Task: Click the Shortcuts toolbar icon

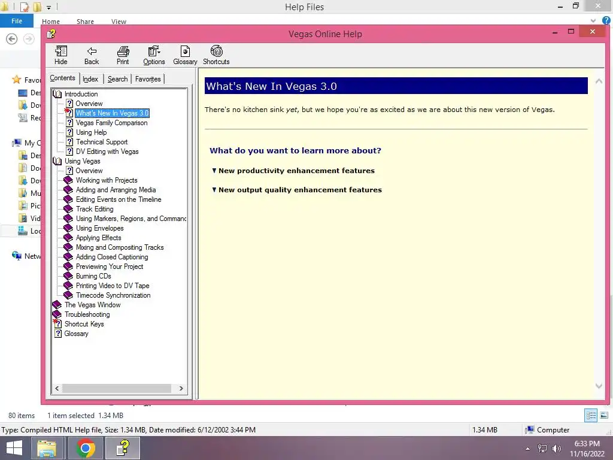Action: click(216, 55)
